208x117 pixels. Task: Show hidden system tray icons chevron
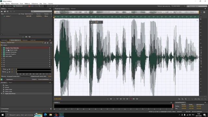(x=179, y=115)
